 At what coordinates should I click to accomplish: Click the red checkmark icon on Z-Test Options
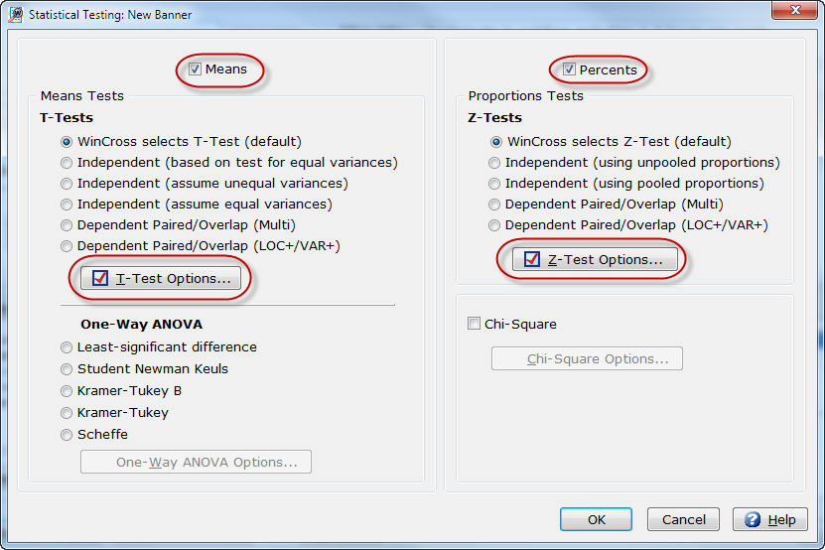tap(532, 259)
